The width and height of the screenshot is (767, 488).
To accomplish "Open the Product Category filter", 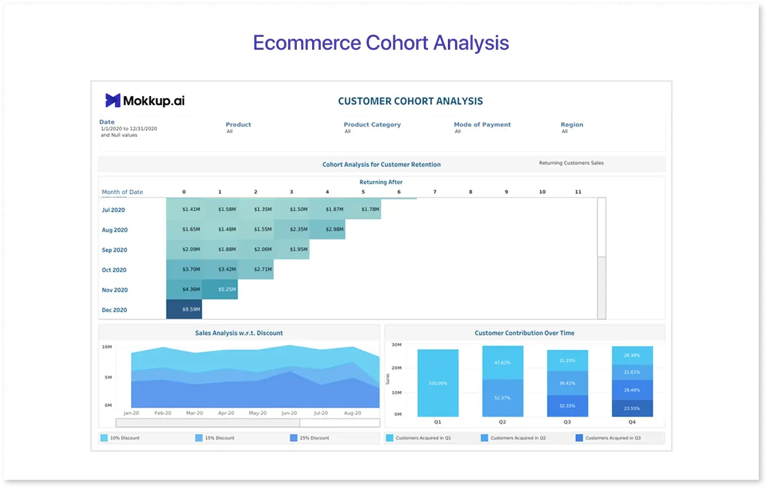I will [x=372, y=128].
